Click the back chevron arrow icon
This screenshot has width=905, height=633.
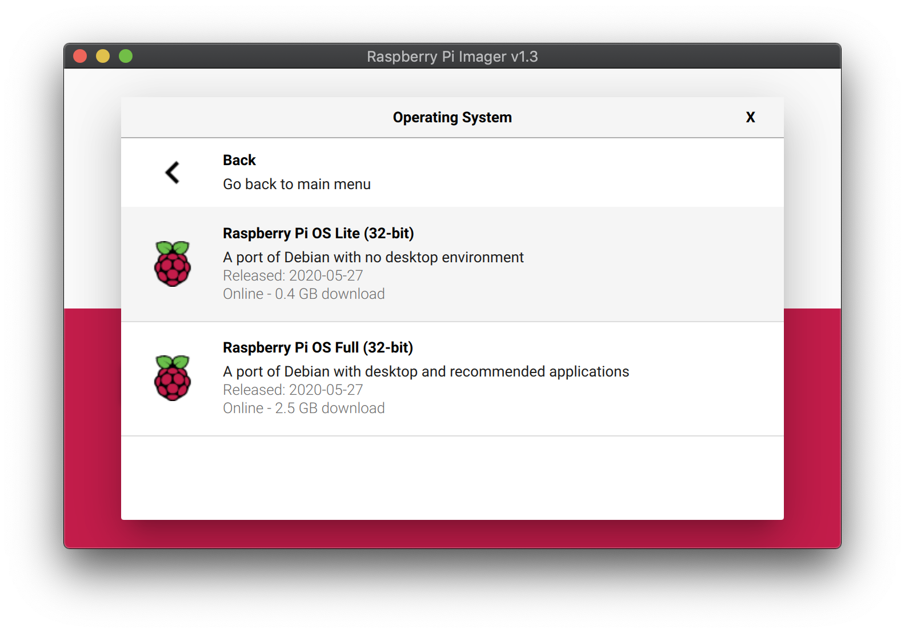[x=172, y=172]
